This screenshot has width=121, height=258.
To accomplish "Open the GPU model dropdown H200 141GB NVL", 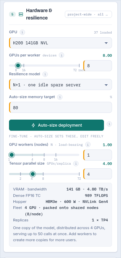I will pyautogui.click(x=60, y=43).
